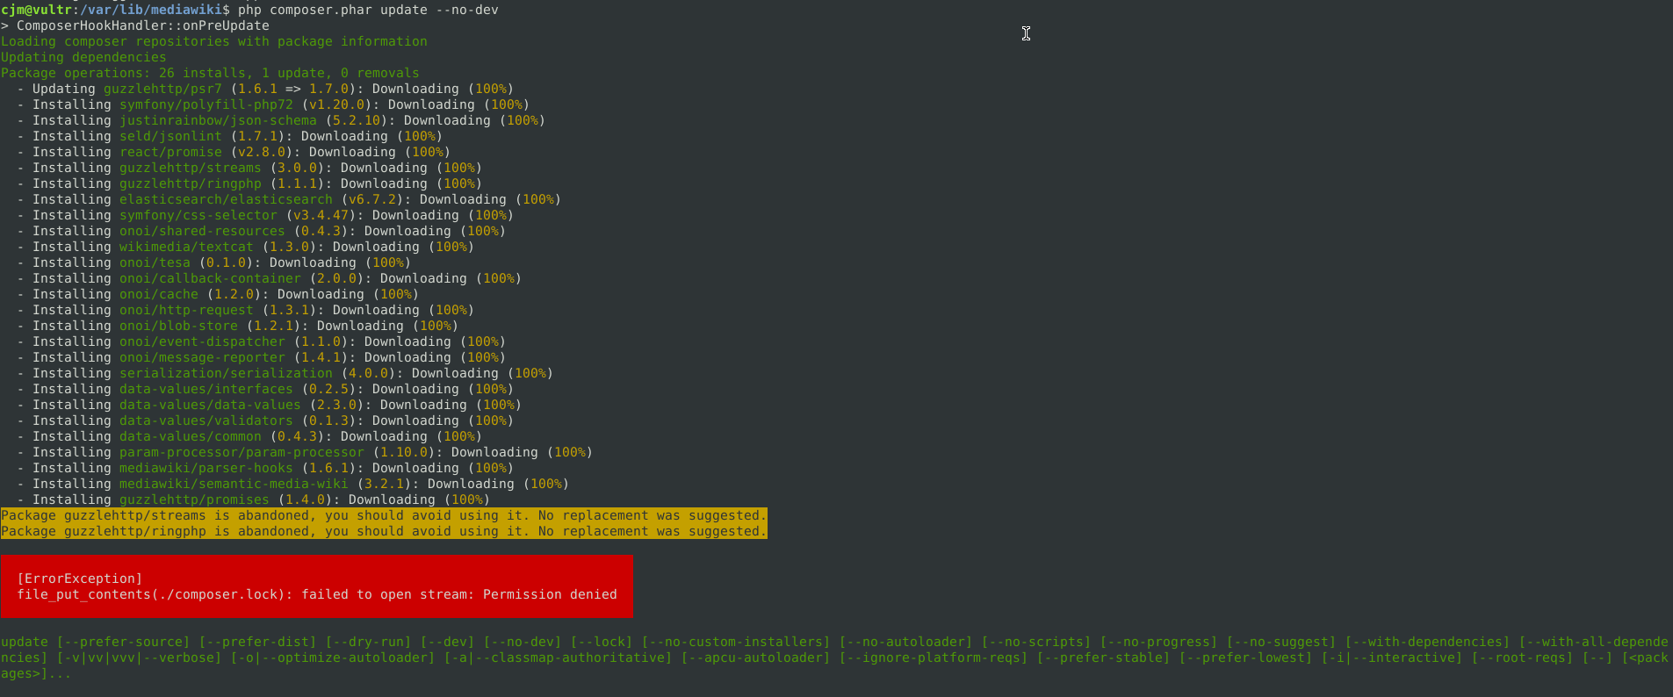Click package name 'onoi/callback-container'
The width and height of the screenshot is (1673, 697).
point(210,278)
